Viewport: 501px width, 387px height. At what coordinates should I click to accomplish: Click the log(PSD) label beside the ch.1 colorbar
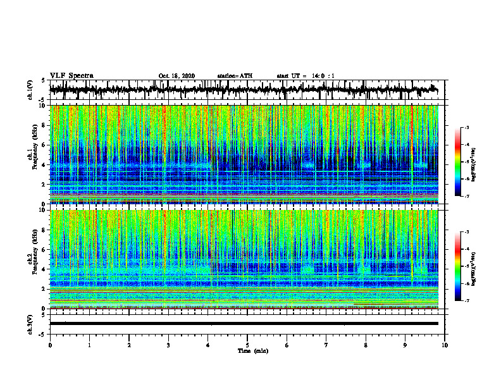(x=474, y=164)
